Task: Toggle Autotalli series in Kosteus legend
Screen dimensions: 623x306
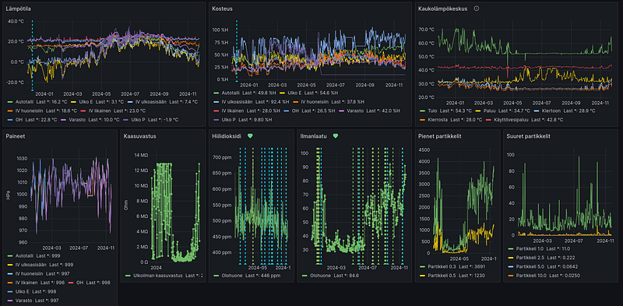Action: point(230,93)
